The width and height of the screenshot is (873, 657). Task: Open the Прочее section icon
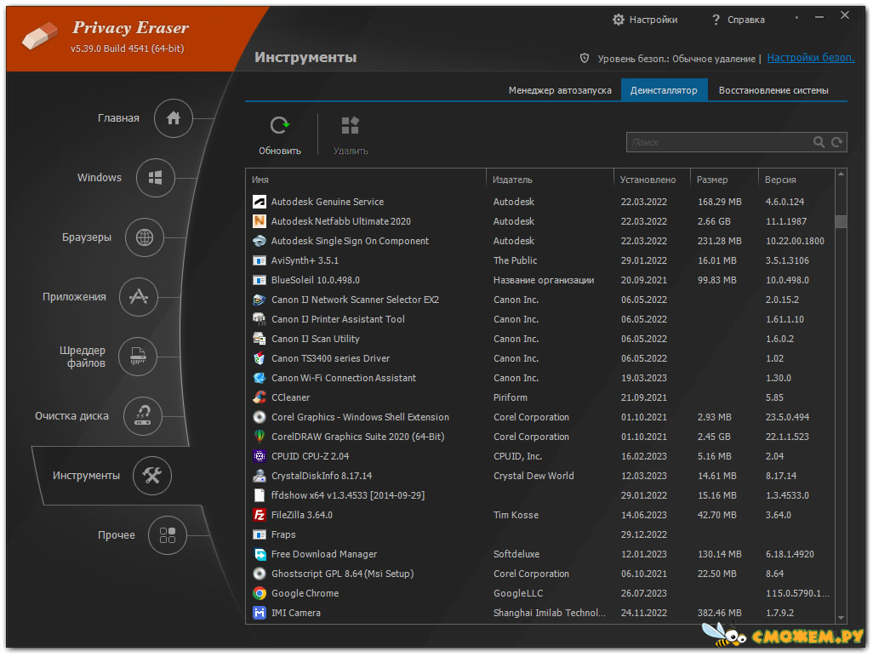tap(167, 535)
